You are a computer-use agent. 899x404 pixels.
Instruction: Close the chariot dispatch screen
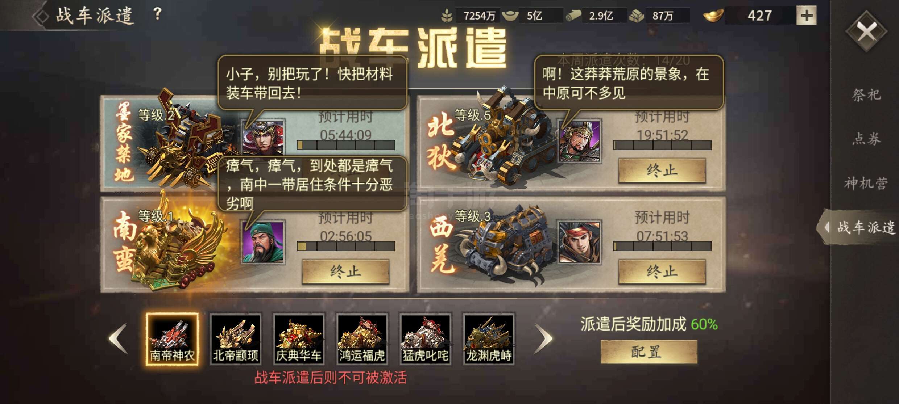[x=866, y=32]
